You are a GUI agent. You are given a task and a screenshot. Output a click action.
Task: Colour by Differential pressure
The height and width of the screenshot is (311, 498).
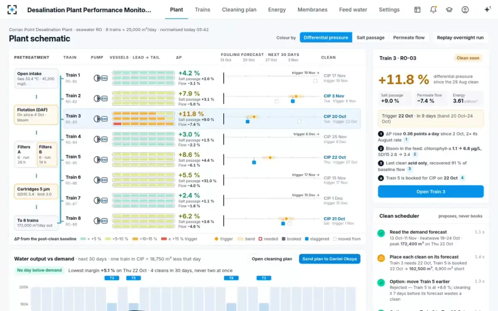(326, 37)
